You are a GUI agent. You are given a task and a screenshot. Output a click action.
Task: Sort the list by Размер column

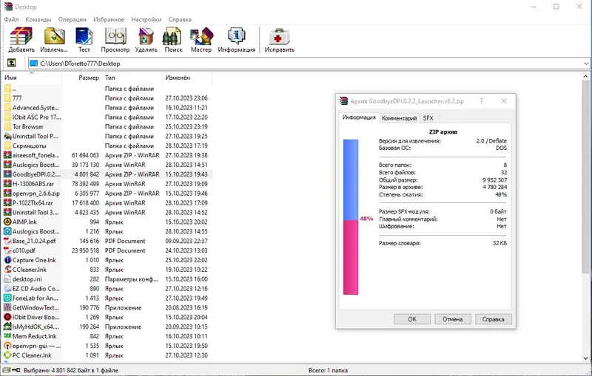81,78
